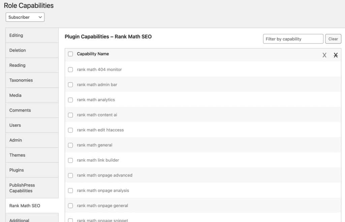Click the black asterisk column icon
Image resolution: width=345 pixels, height=222 pixels.
(336, 55)
